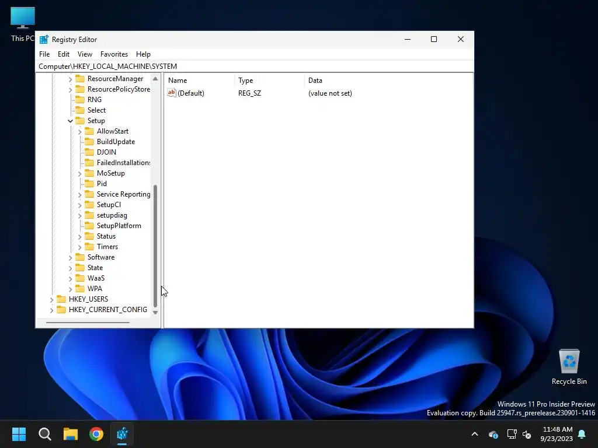Click Registry Editor taskbar icon
Image resolution: width=598 pixels, height=448 pixels.
click(122, 434)
